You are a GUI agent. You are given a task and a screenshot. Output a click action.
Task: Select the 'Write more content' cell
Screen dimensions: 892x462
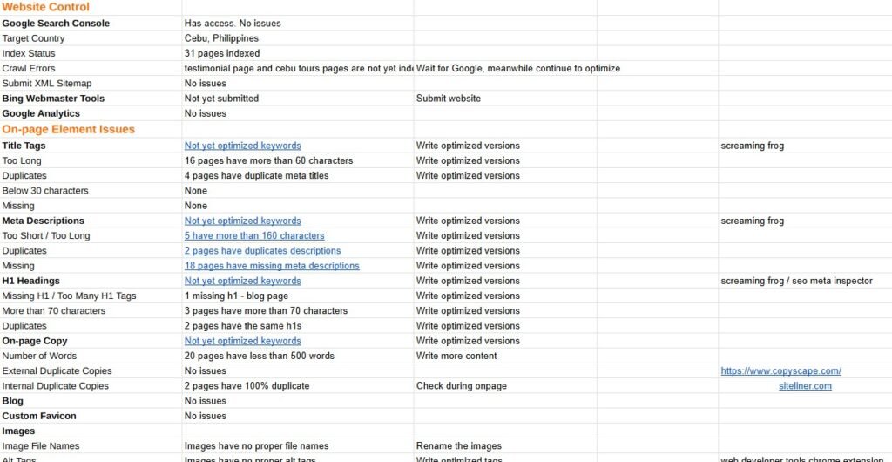coord(505,356)
